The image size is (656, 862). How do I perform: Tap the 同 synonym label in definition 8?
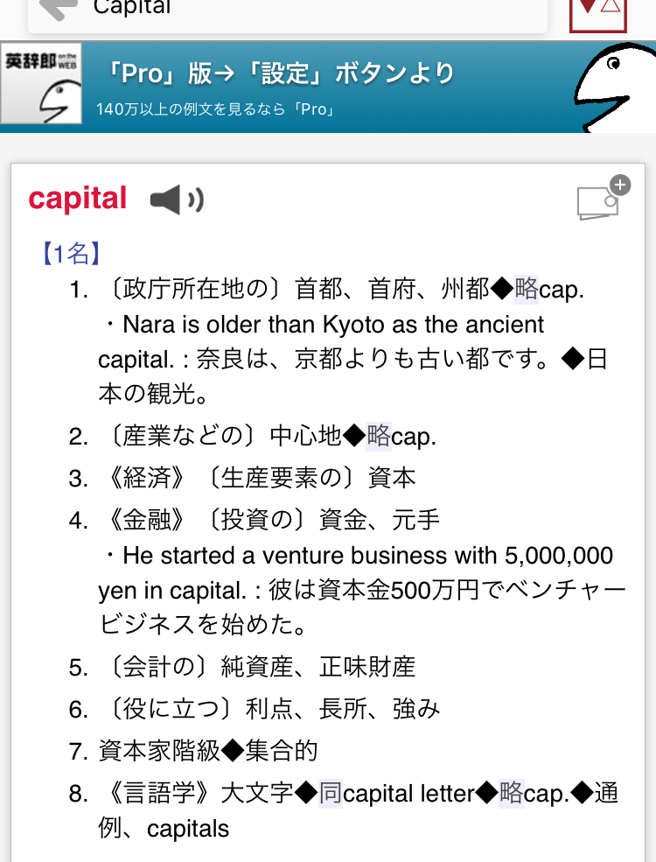coord(331,793)
